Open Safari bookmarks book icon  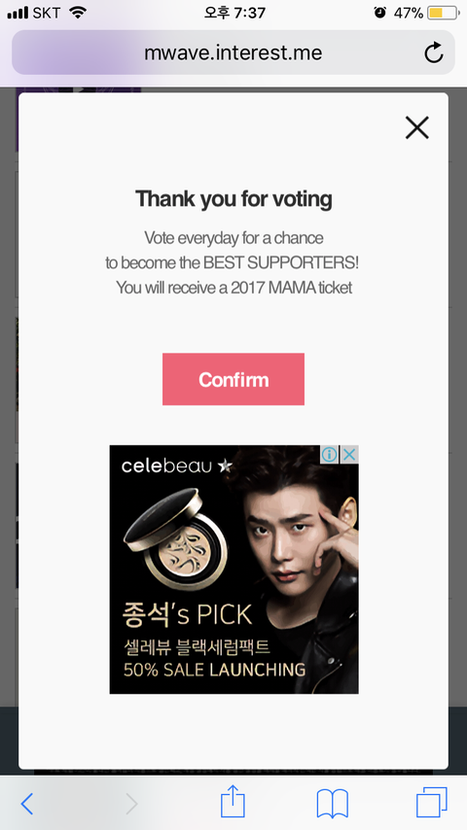coord(333,804)
